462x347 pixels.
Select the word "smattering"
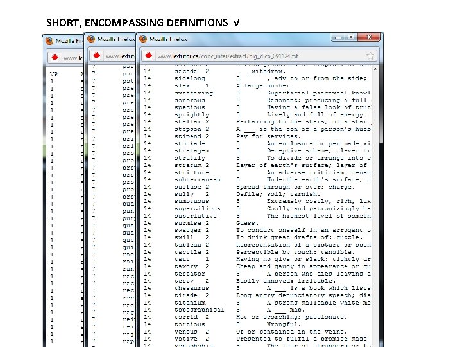pyautogui.click(x=193, y=93)
